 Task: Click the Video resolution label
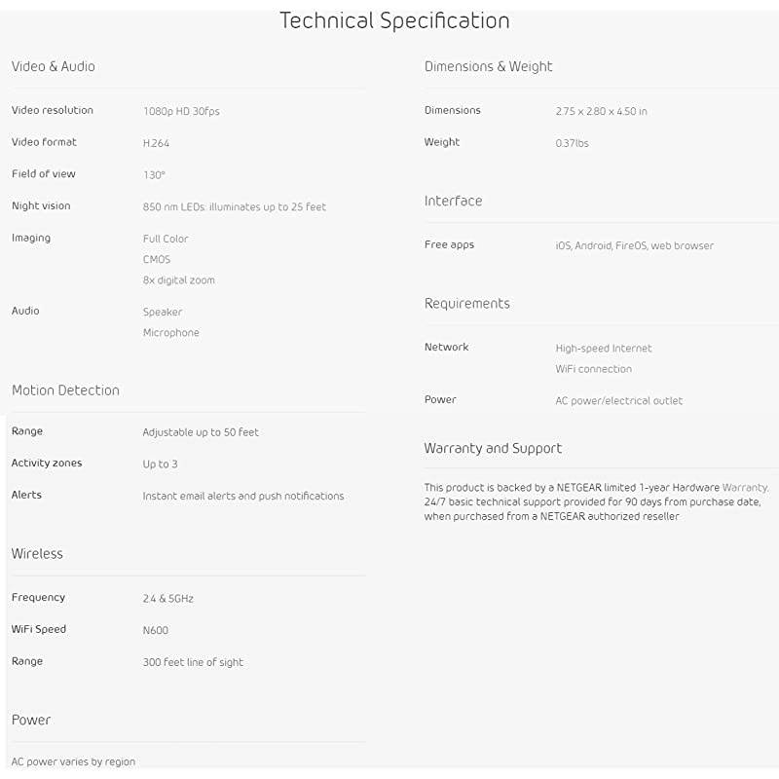[53, 110]
